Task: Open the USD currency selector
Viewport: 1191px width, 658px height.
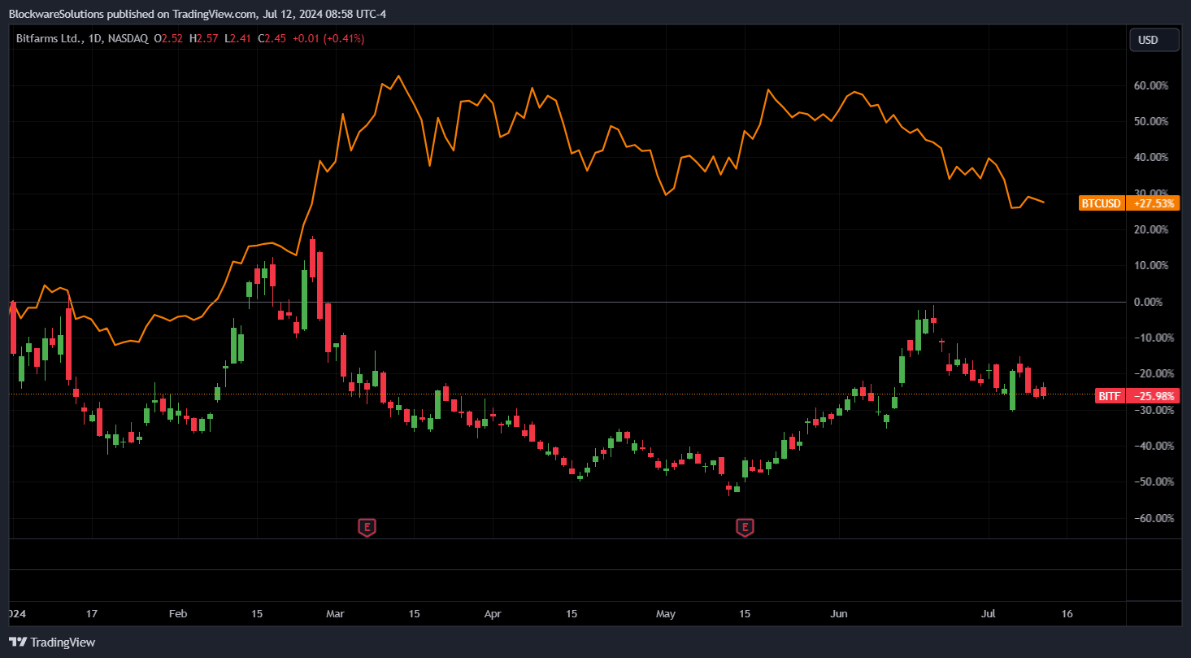Action: 1154,40
